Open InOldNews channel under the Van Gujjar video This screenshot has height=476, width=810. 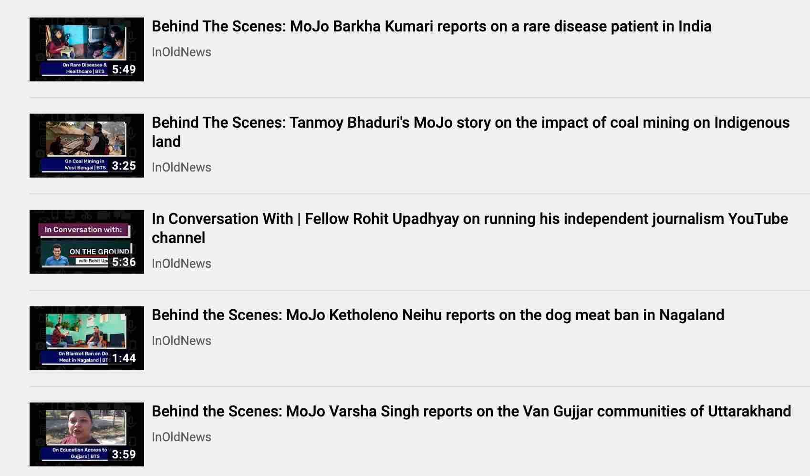[181, 437]
